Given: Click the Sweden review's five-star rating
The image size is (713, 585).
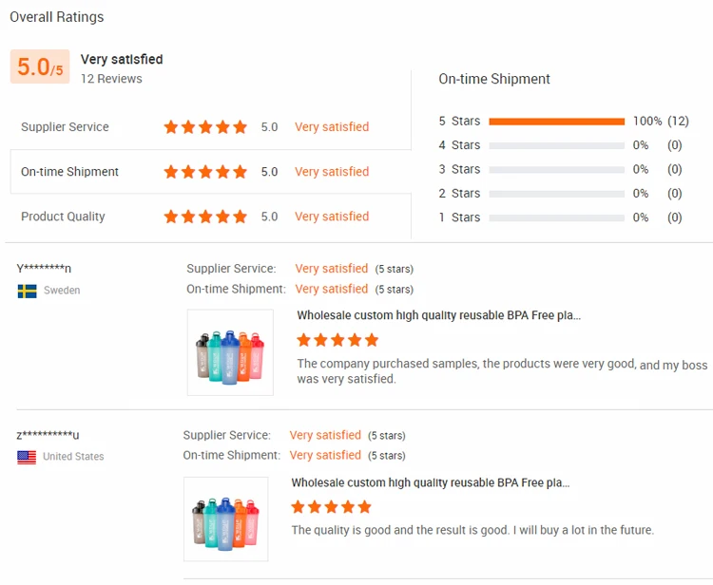Looking at the screenshot, I should [337, 340].
